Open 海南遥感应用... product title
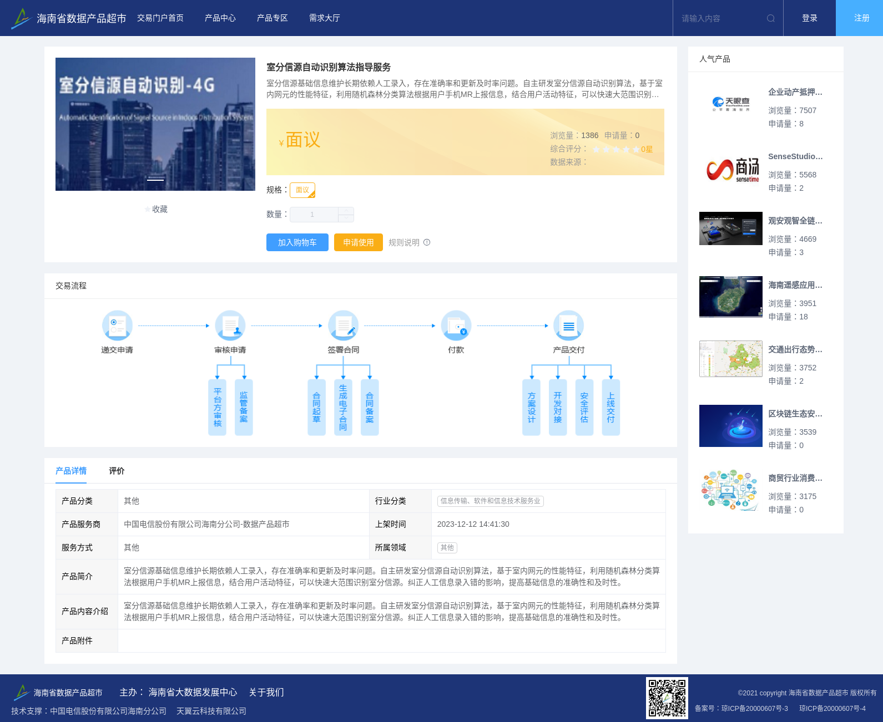Screen dimensions: 883x722 coord(795,285)
